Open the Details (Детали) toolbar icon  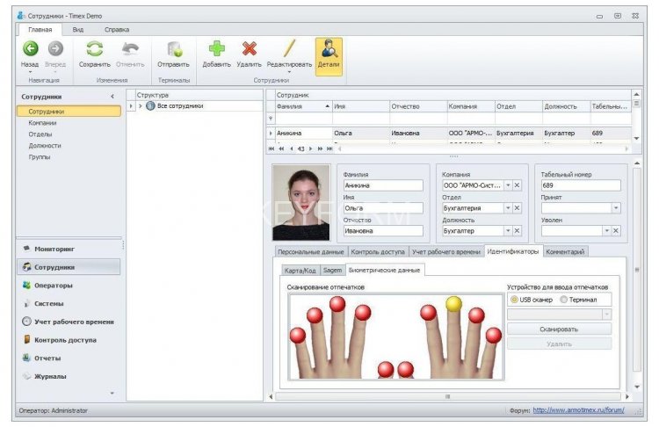pos(329,50)
